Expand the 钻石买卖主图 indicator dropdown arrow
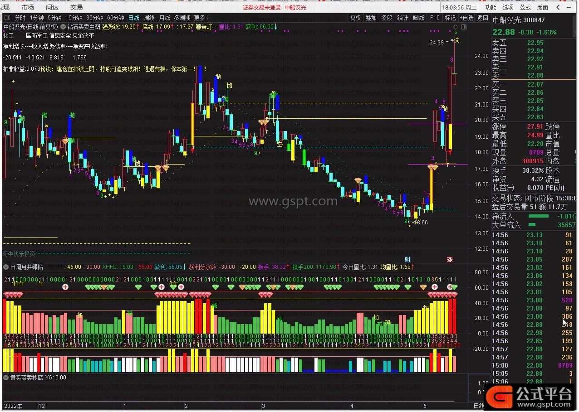Image resolution: width=579 pixels, height=412 pixels. pos(63,27)
